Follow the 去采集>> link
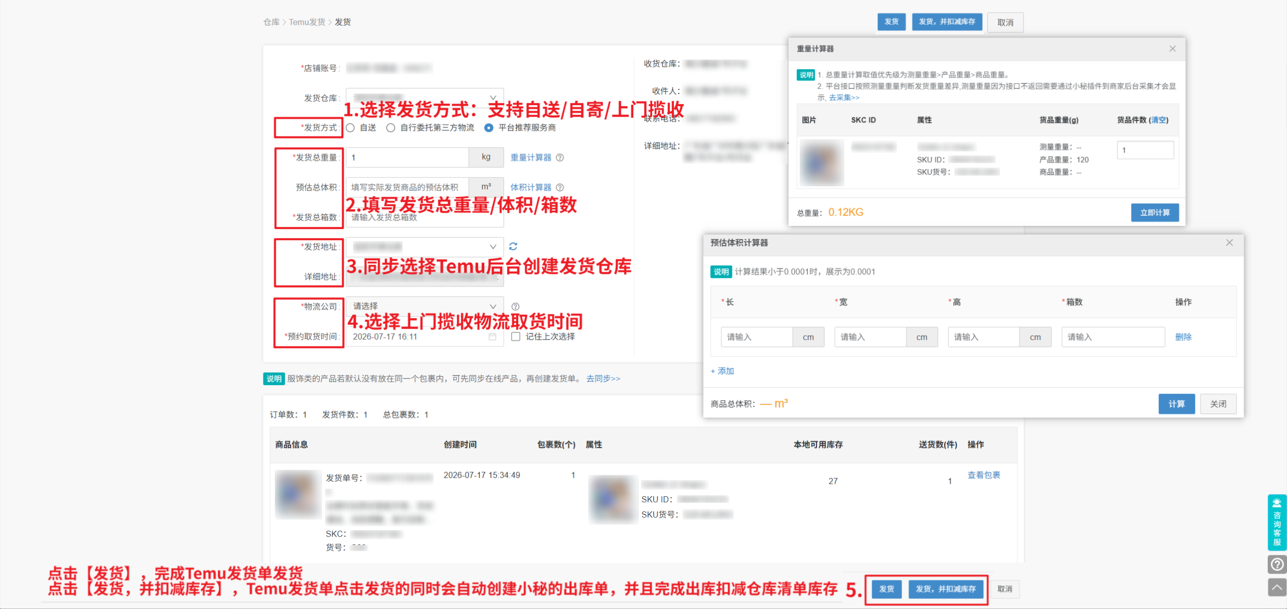Image resolution: width=1287 pixels, height=609 pixels. pyautogui.click(x=844, y=98)
